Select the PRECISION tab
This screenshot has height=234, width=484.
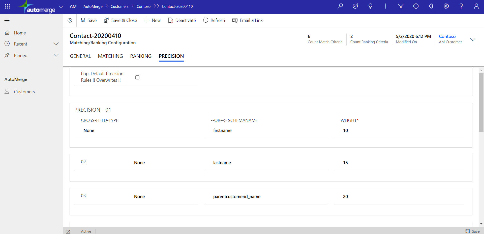tap(171, 56)
